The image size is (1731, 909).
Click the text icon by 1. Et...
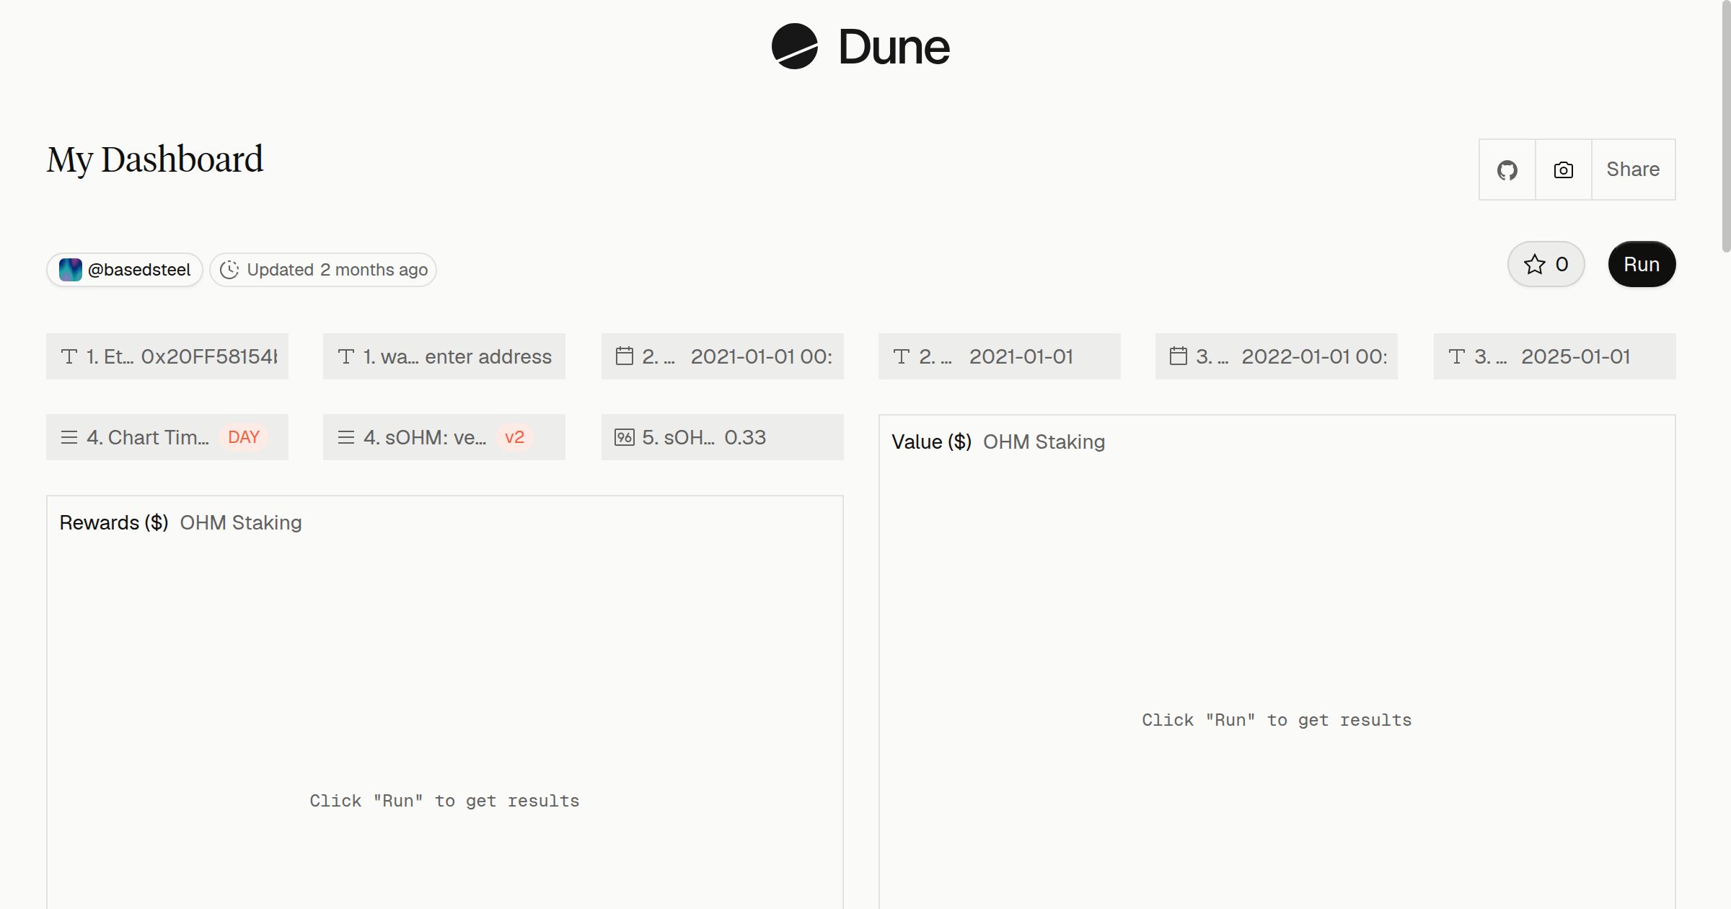(69, 356)
